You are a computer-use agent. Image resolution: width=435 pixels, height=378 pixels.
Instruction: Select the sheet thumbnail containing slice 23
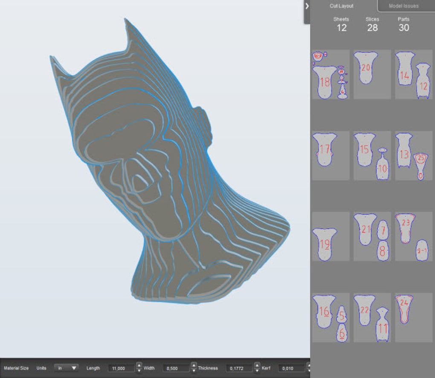click(414, 237)
